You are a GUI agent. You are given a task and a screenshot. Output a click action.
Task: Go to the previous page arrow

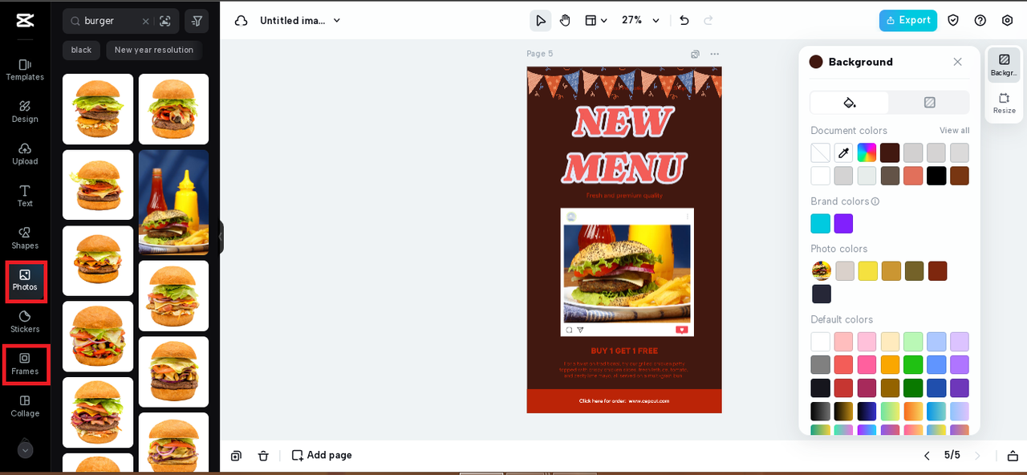927,455
